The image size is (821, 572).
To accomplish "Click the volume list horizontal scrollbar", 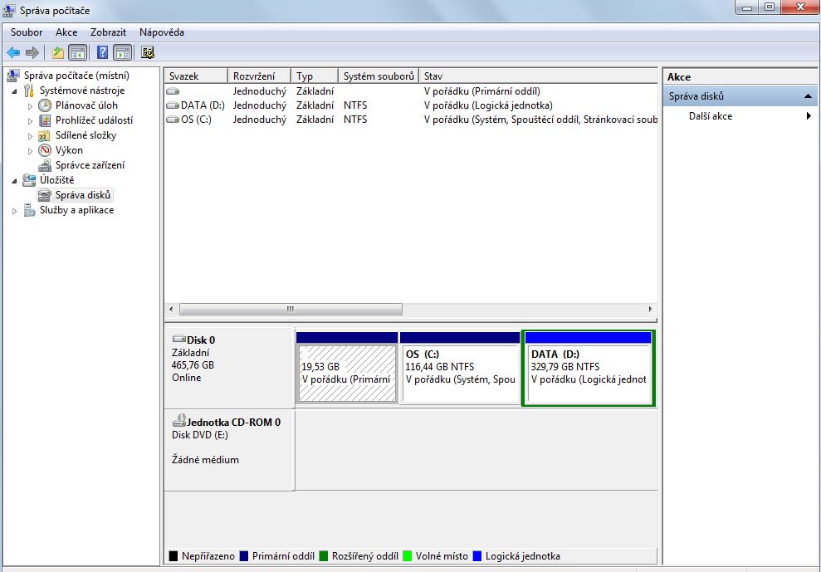I will [x=291, y=309].
